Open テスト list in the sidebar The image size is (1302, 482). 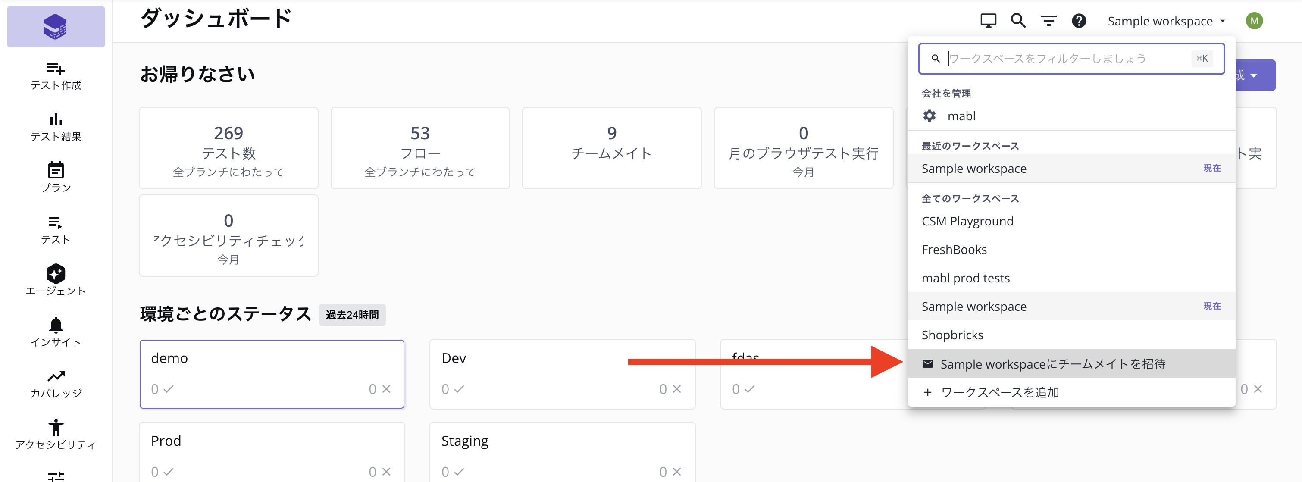(56, 230)
